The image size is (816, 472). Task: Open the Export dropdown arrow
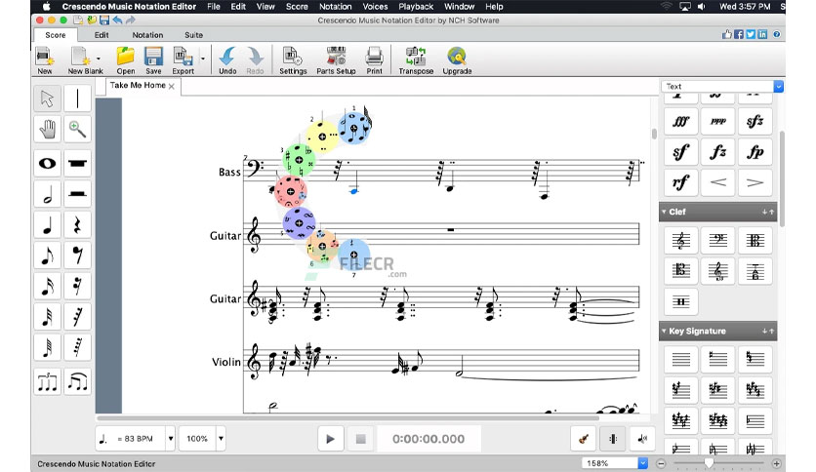coord(203,59)
